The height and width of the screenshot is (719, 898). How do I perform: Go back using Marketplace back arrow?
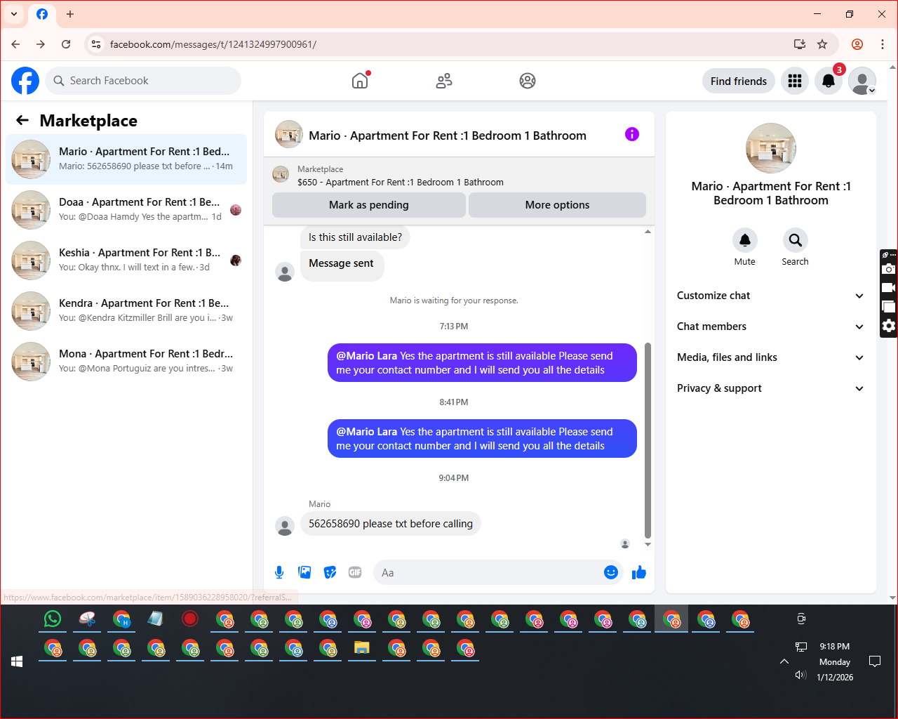click(22, 120)
